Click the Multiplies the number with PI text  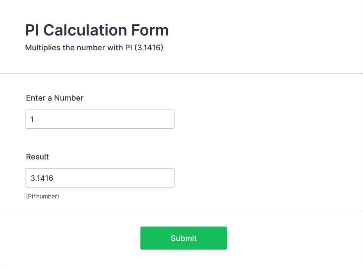click(x=94, y=47)
